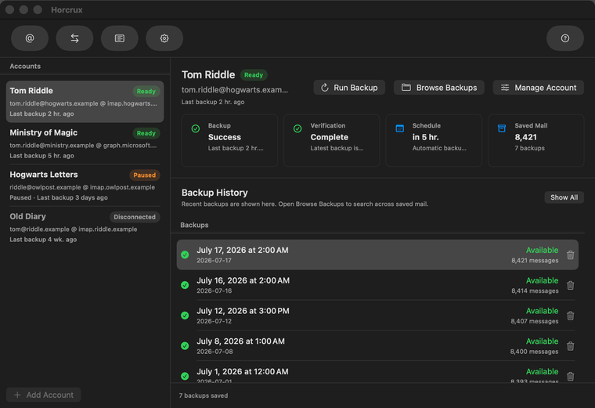Click the Ready badge on Ministry of Magic

pyautogui.click(x=146, y=133)
